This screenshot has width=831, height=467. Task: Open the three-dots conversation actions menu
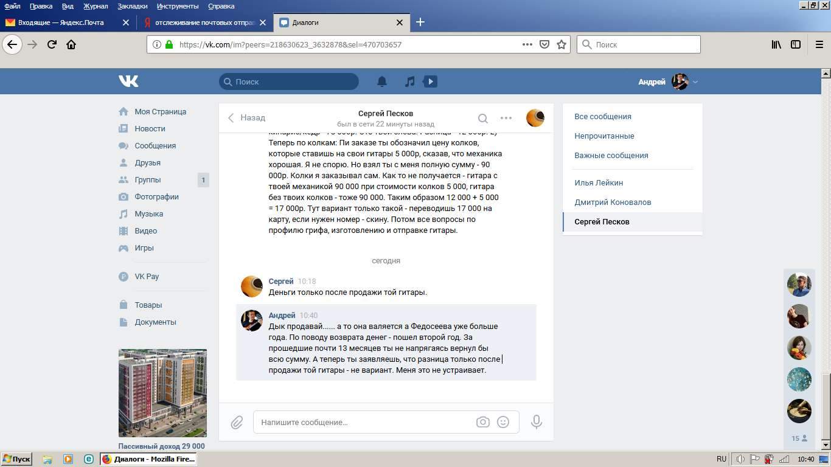click(506, 118)
